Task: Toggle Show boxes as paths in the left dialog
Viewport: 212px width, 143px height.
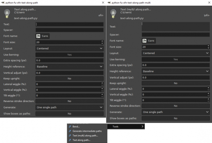Action: [x=70, y=114]
